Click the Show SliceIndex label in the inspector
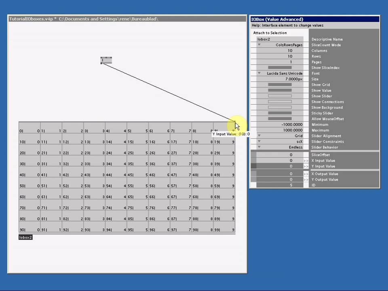Image resolution: width=388 pixels, height=291 pixels. 325,67
